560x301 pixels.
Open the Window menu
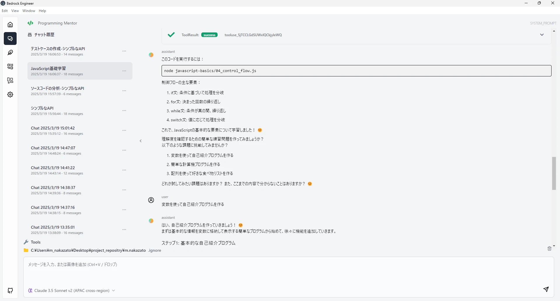pyautogui.click(x=29, y=11)
